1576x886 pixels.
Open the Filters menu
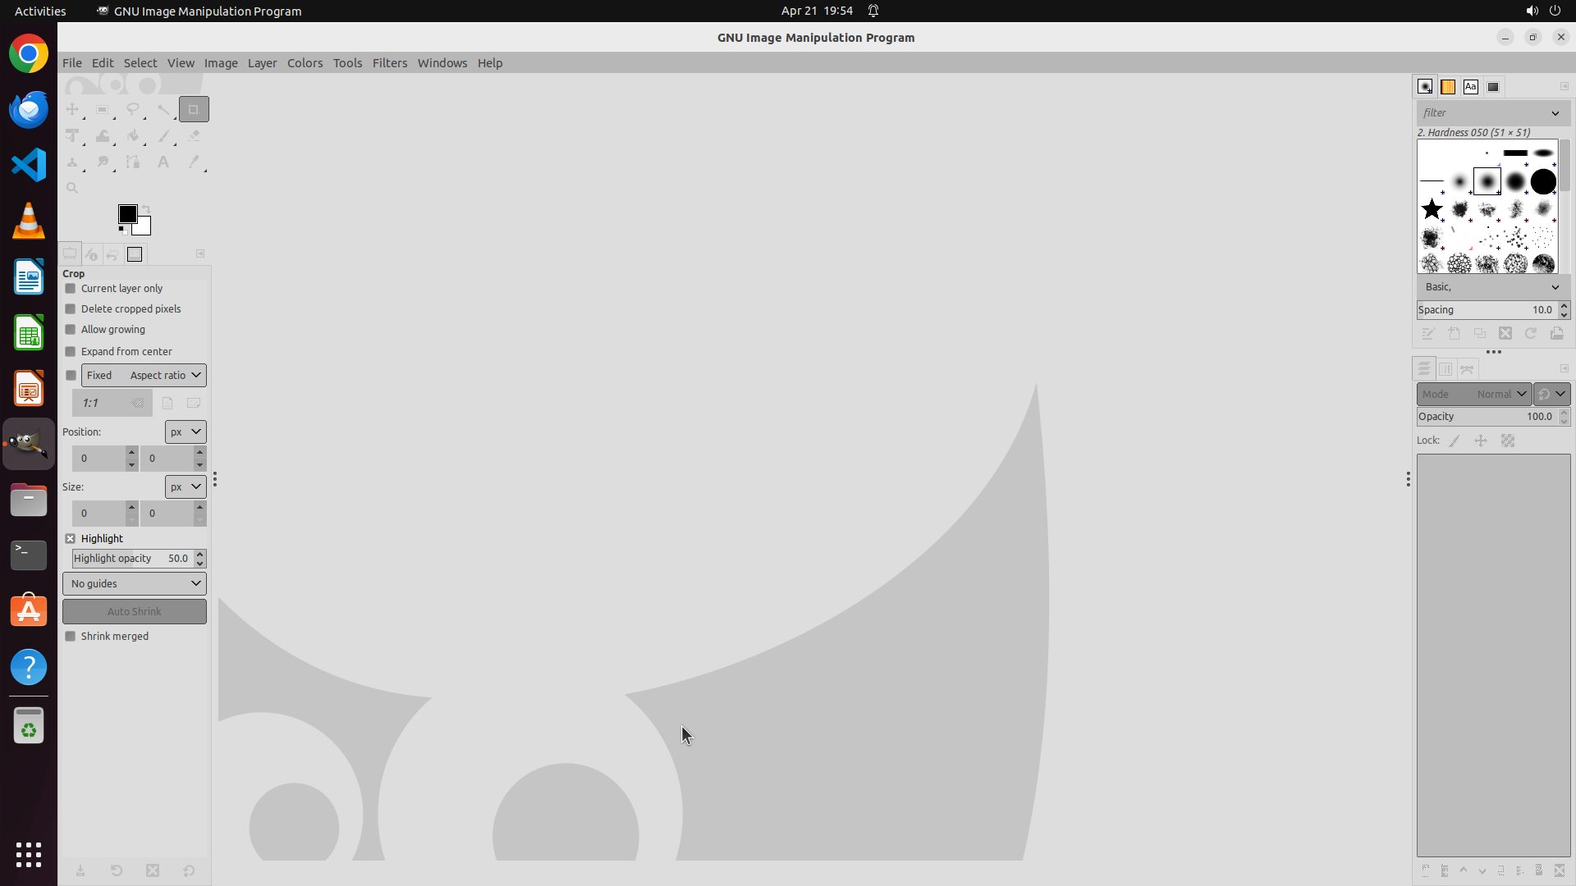(389, 63)
